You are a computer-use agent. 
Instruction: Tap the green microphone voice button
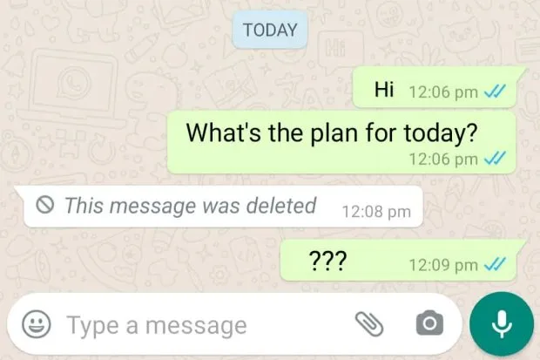click(502, 323)
